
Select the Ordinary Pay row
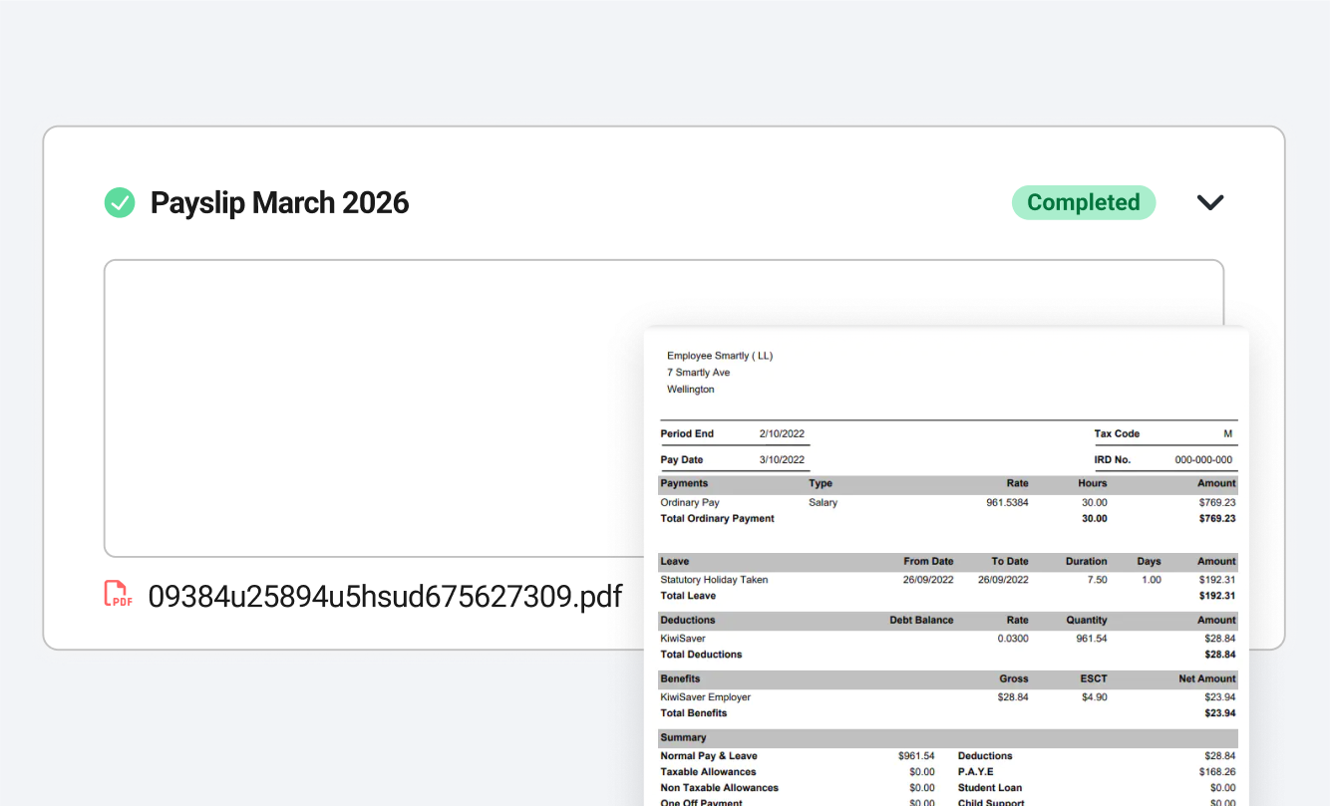click(x=692, y=502)
